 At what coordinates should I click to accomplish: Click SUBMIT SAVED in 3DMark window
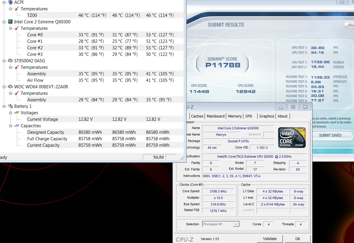click(330, 135)
